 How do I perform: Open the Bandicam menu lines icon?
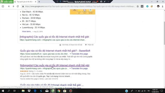pos(57,2)
